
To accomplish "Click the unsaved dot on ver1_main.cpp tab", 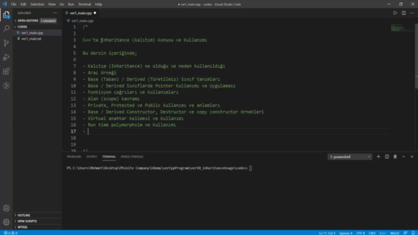I will coord(95,13).
